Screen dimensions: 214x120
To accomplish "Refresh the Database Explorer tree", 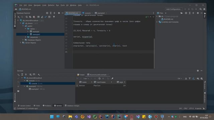I will point(26,17).
